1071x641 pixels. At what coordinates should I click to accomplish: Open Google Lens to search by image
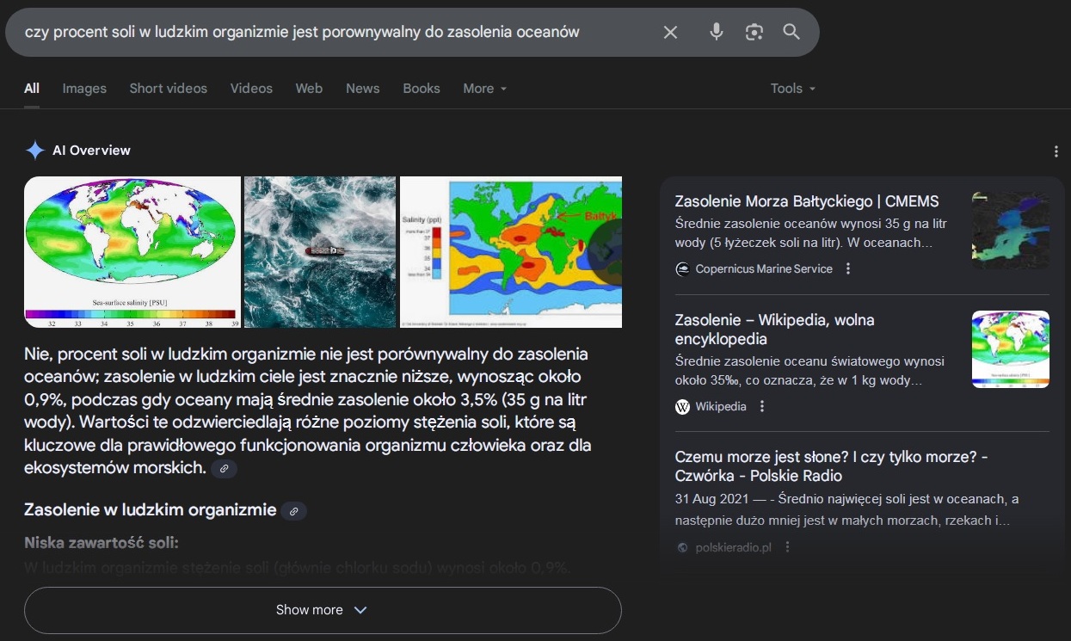tap(754, 32)
